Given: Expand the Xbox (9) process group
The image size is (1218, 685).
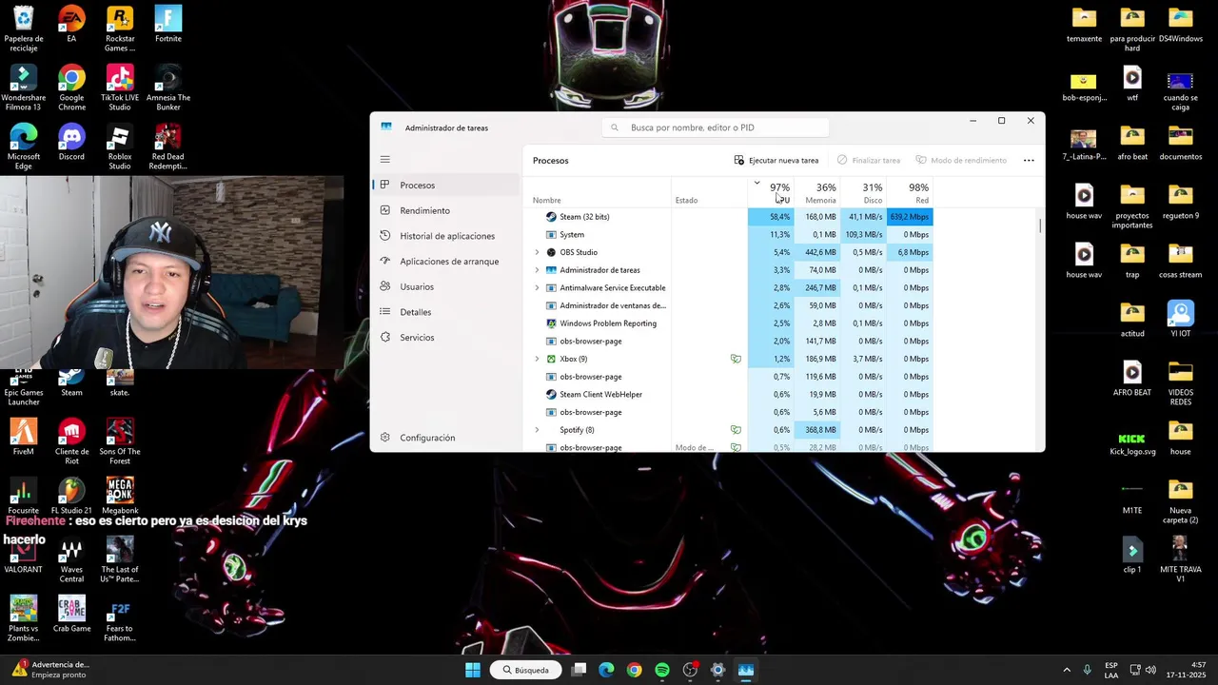Looking at the screenshot, I should [537, 359].
